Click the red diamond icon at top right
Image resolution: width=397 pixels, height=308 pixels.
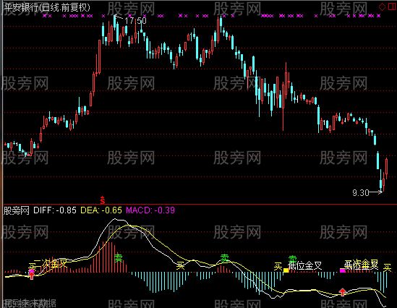(382, 7)
